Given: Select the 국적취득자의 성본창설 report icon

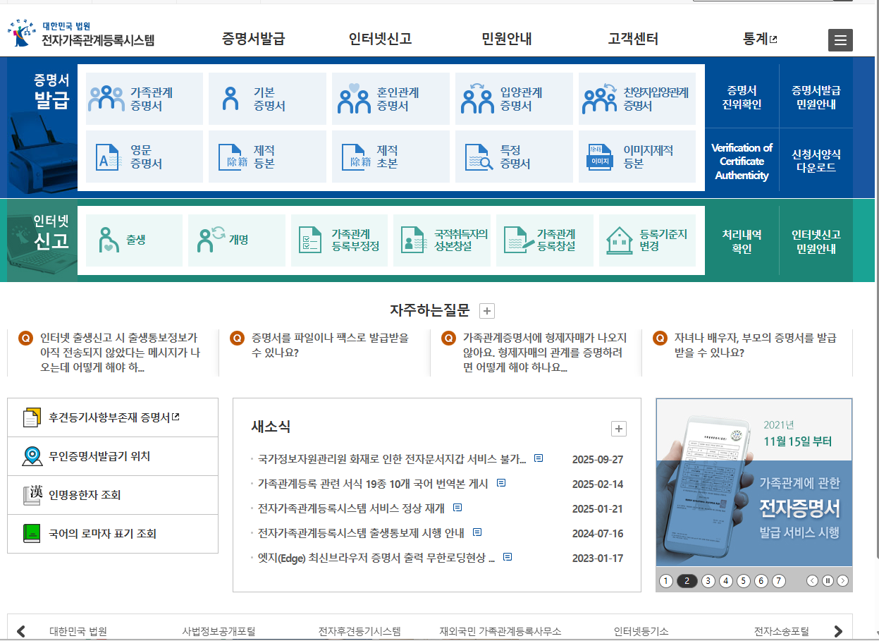Looking at the screenshot, I should point(441,240).
